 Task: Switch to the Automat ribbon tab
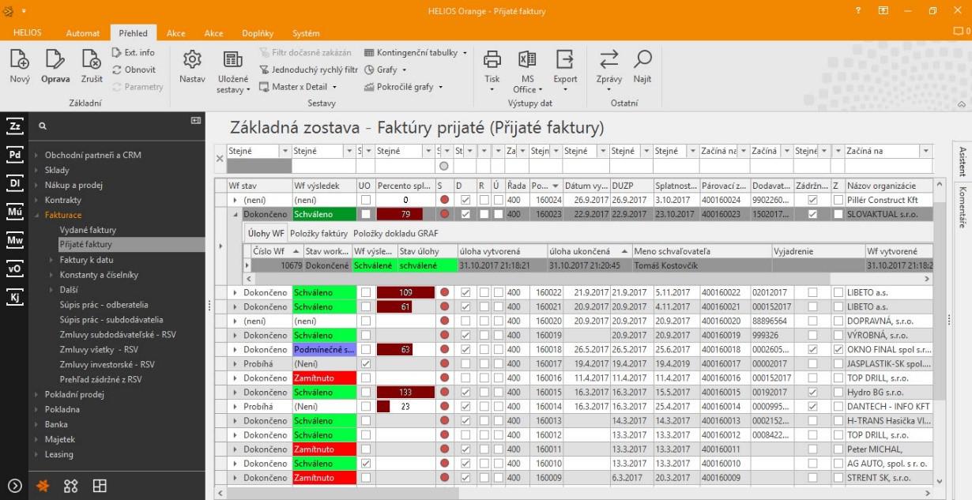[83, 33]
